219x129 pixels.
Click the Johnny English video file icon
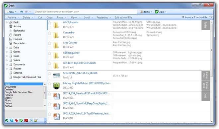(56, 86)
